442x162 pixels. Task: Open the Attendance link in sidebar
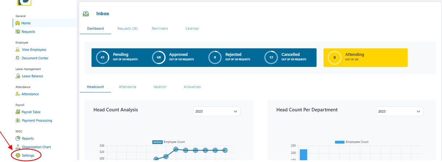(x=30, y=94)
